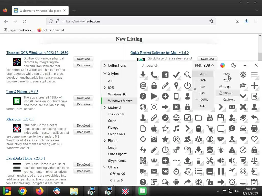Screen dimensions: 262x196
Task: Select the QR code icon
Action: [x=143, y=161]
